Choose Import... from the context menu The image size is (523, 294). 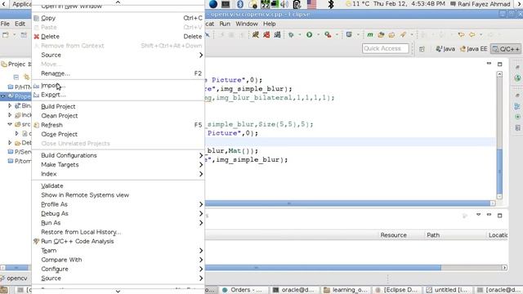118,86
